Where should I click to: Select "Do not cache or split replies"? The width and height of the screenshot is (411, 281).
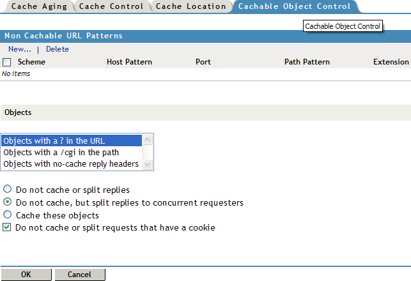pos(8,190)
